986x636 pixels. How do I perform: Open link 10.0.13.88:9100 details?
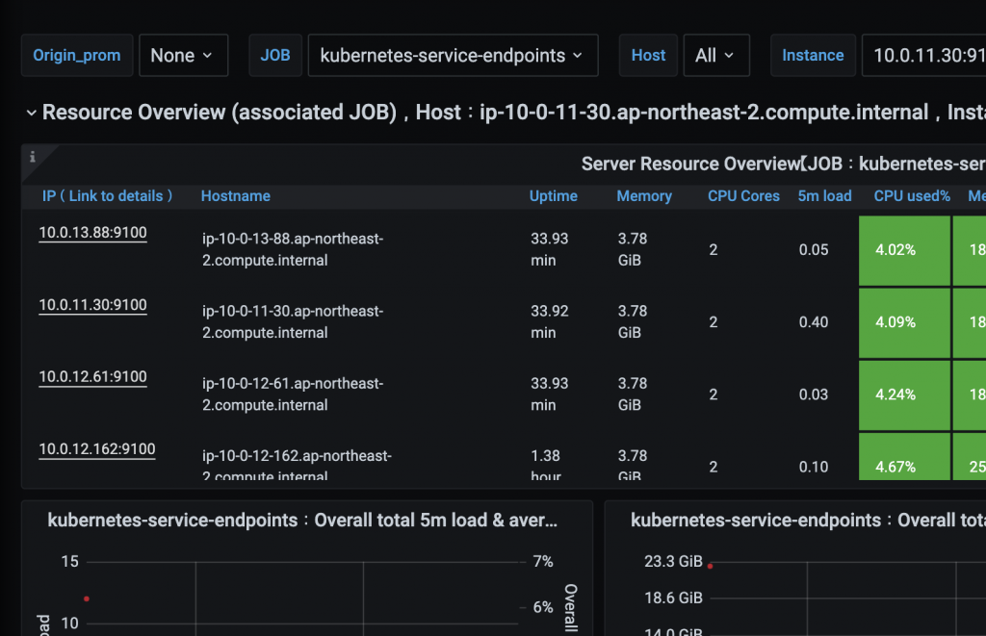click(92, 233)
